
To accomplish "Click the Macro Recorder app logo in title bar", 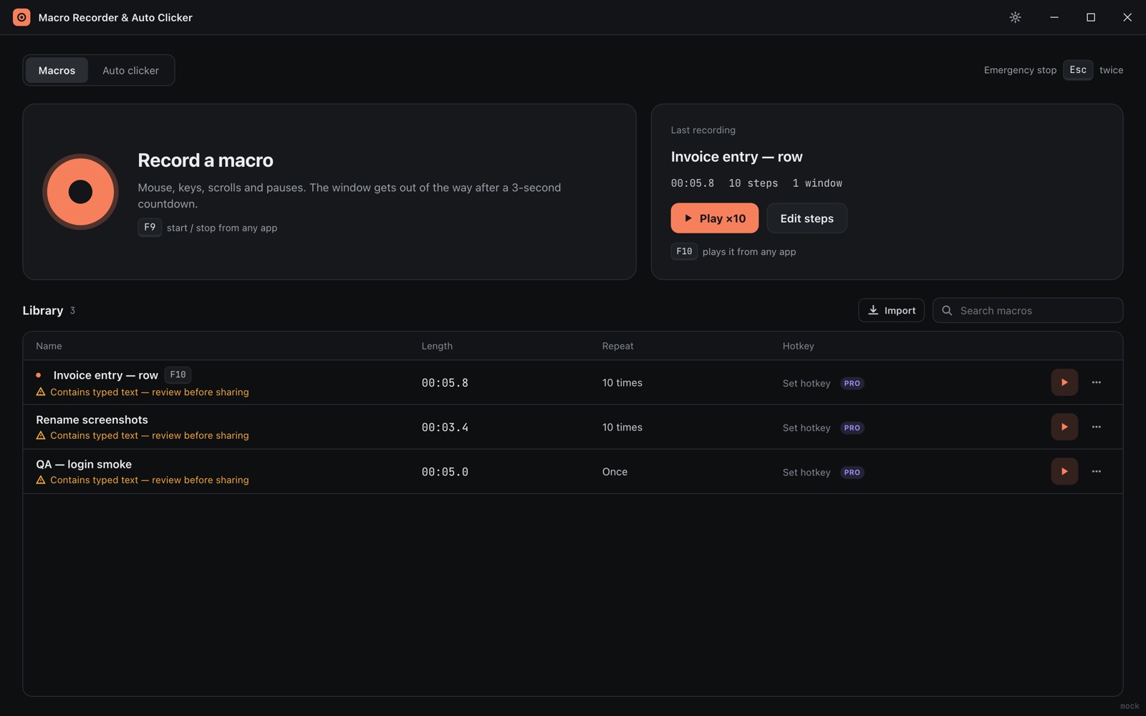I will [x=21, y=17].
